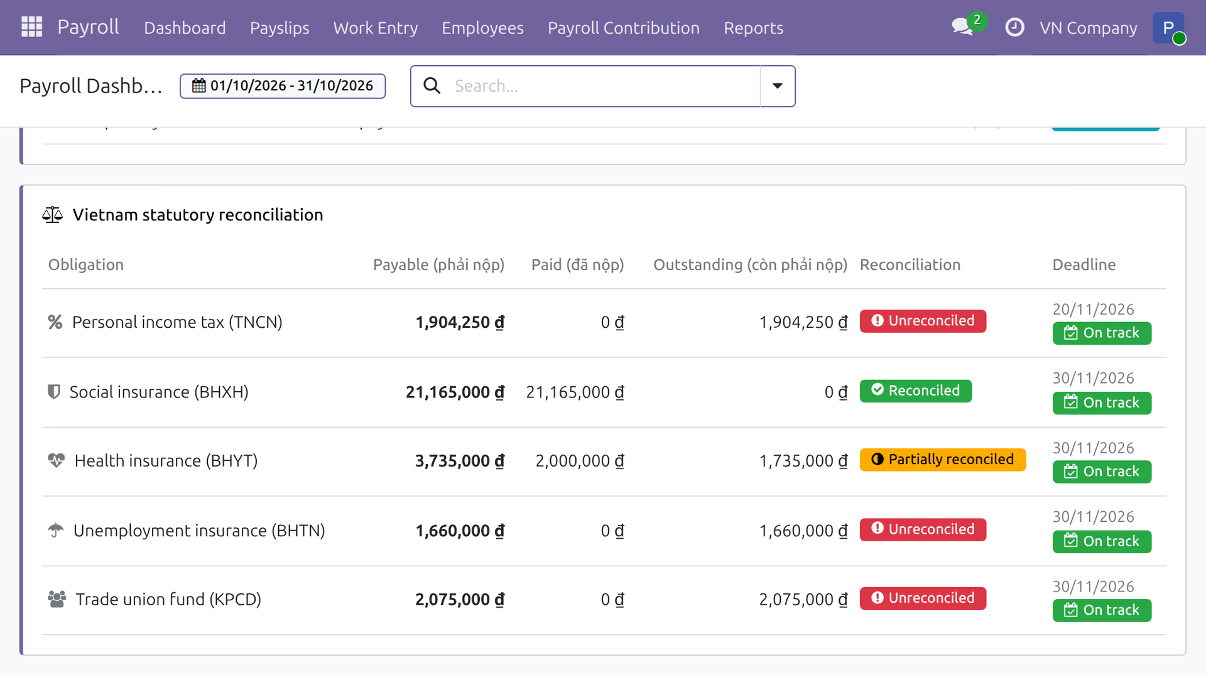
Task: Click Unreconciled badge for Unemployment insurance
Action: (x=923, y=529)
